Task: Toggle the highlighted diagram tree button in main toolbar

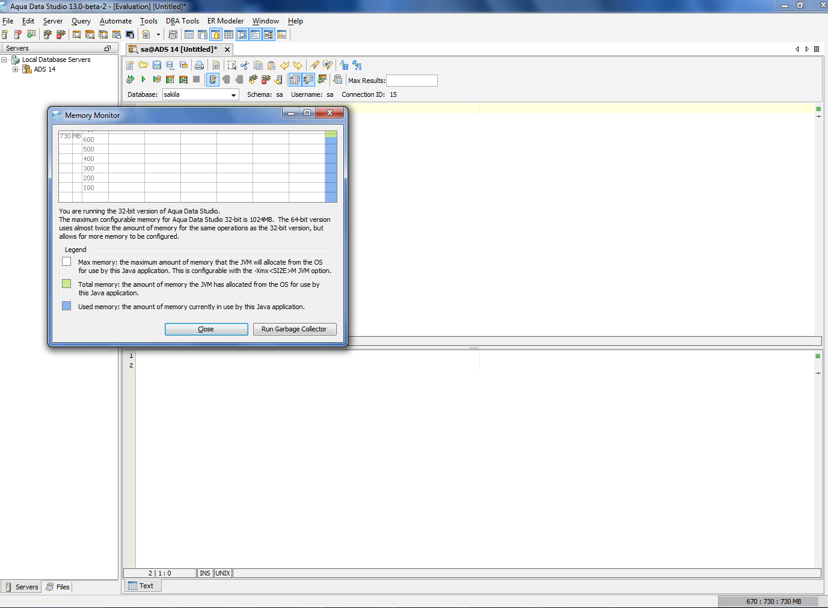Action: [x=268, y=34]
